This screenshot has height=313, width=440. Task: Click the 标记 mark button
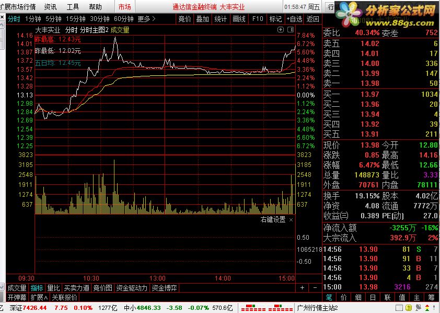pos(275,19)
